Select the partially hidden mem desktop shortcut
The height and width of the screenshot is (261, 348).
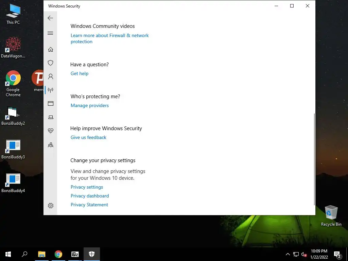(x=38, y=81)
